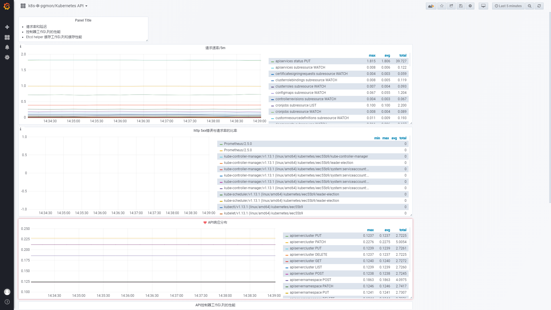Screen dimensions: 551x310
Task: Open the API响应分布 panel title menu
Action: click(217, 222)
